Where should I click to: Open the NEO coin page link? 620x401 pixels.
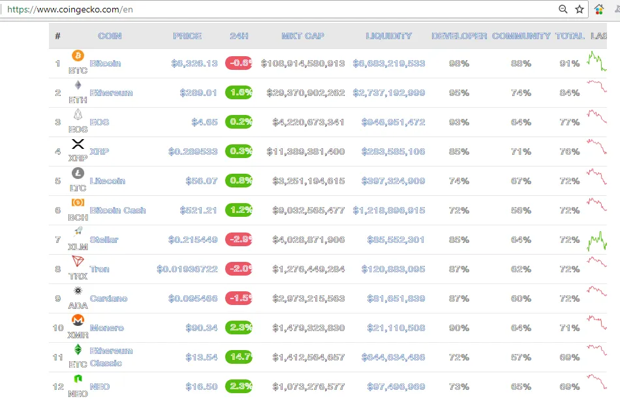tap(100, 387)
